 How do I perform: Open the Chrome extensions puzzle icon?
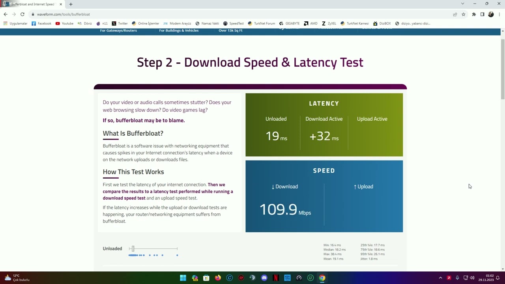[474, 14]
